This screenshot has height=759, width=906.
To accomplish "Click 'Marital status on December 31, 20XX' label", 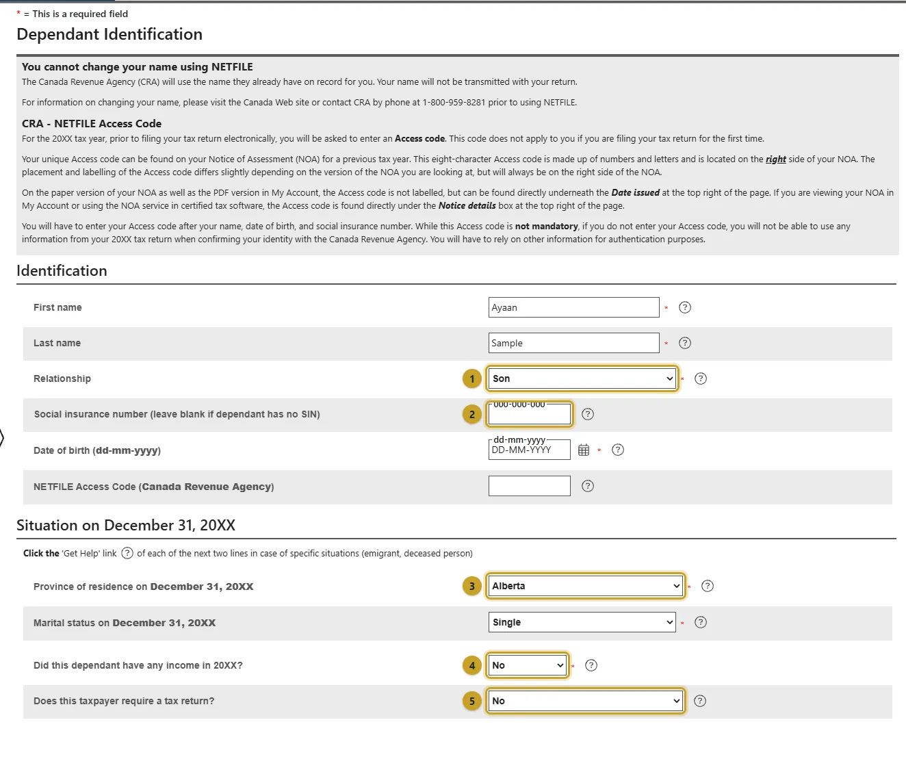I will click(x=125, y=623).
